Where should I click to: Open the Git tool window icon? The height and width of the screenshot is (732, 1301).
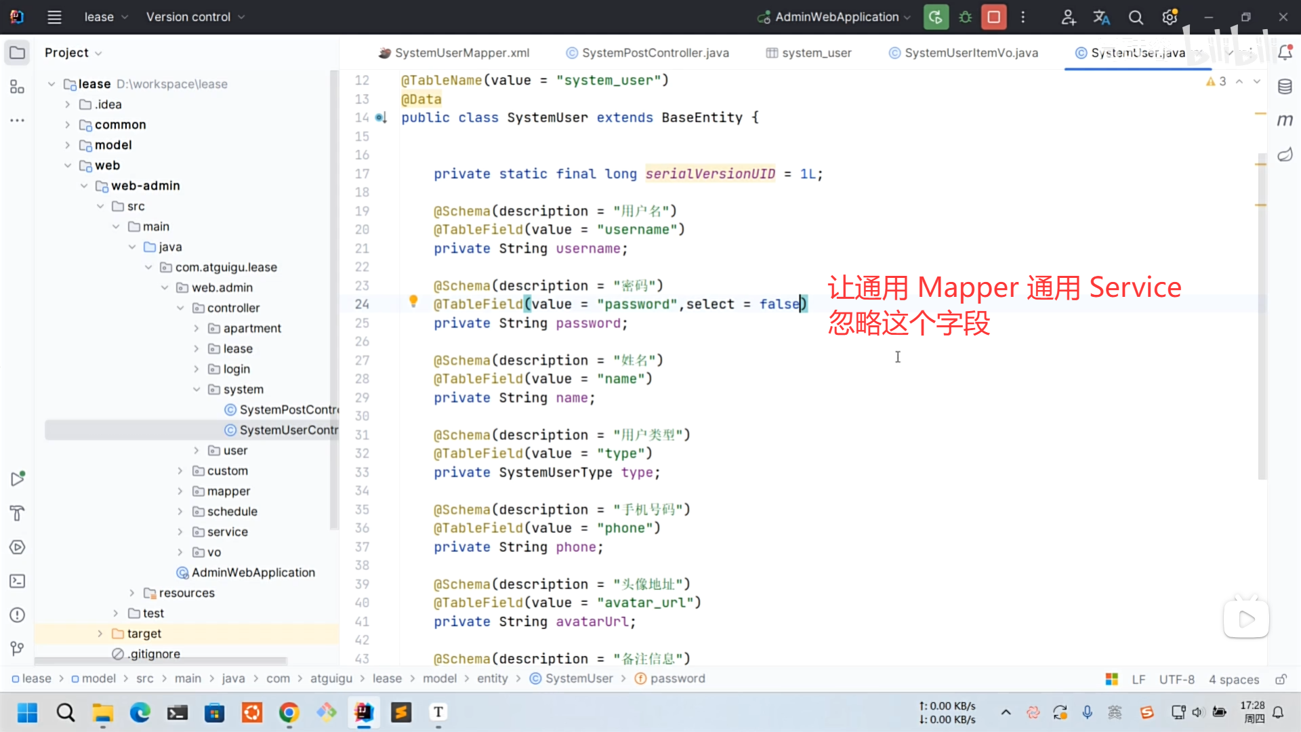[18, 649]
